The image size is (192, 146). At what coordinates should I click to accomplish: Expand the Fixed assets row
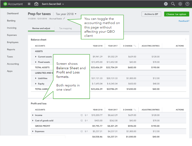coord(36,62)
